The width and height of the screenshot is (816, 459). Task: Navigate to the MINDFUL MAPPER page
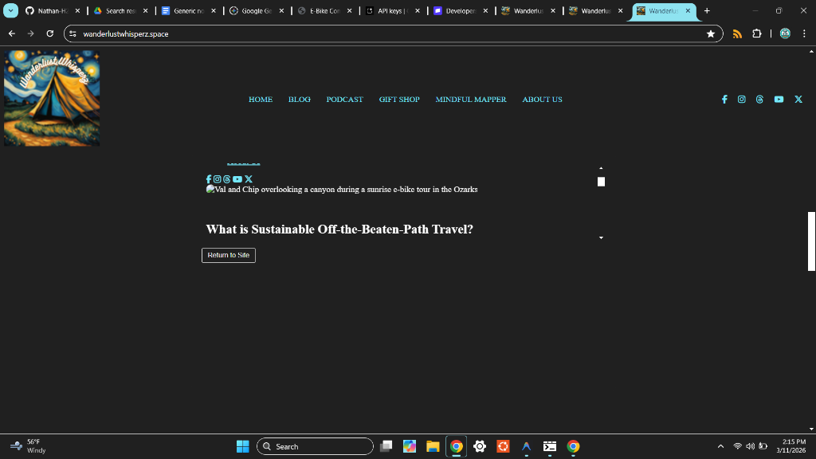tap(471, 100)
